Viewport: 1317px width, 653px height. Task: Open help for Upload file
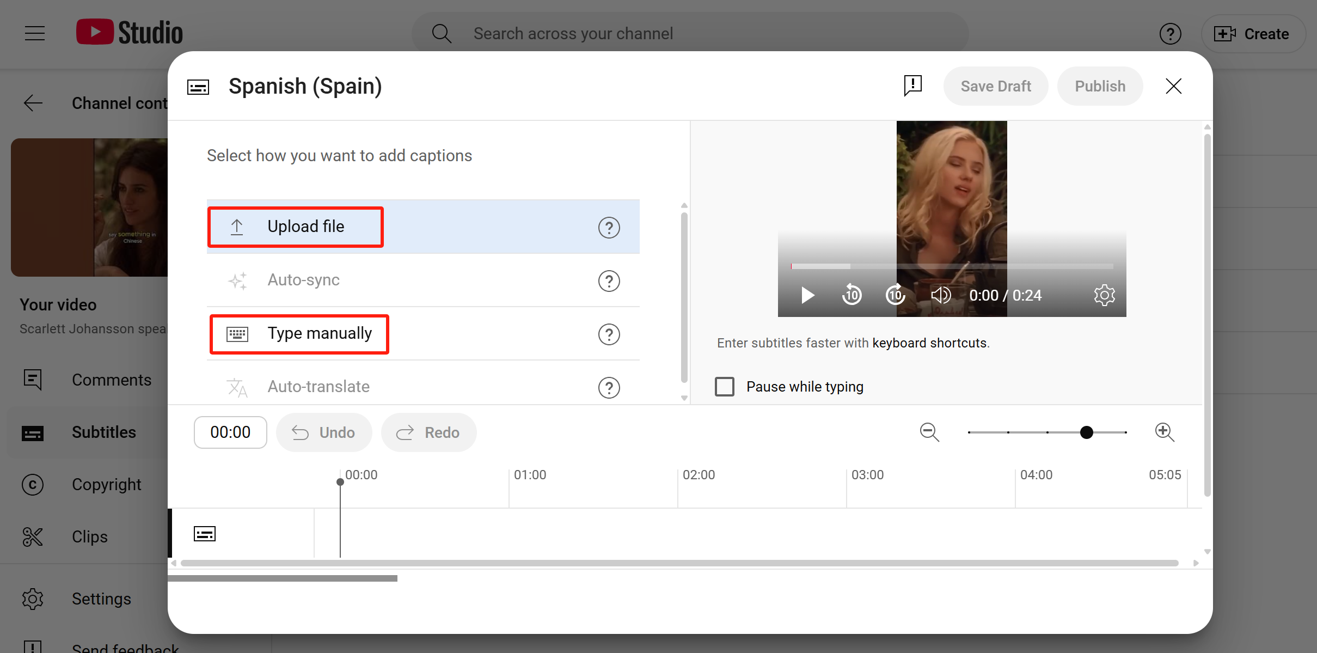click(609, 228)
